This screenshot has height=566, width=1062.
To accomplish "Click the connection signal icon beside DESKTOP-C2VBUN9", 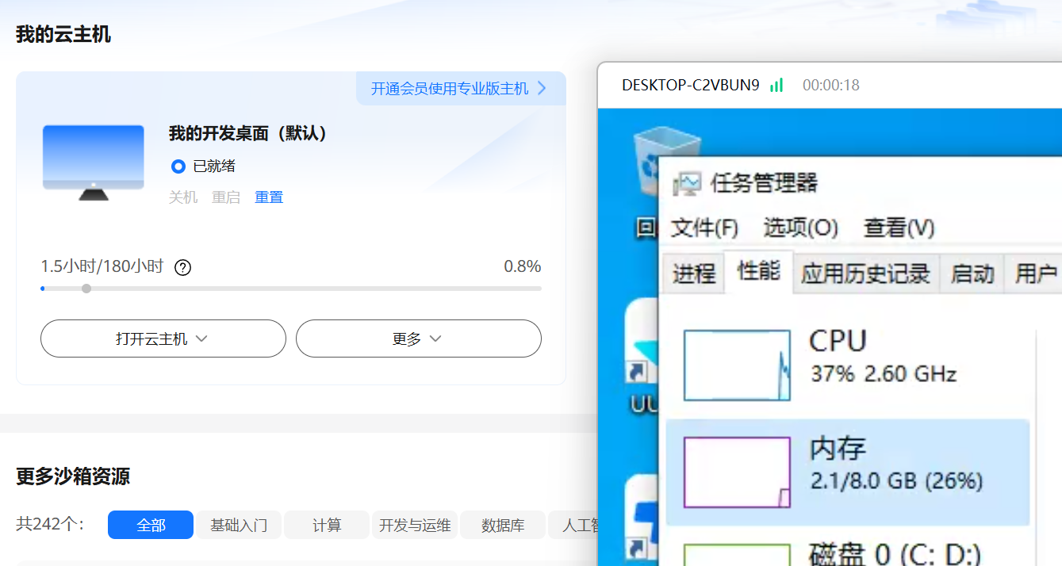I will [775, 85].
